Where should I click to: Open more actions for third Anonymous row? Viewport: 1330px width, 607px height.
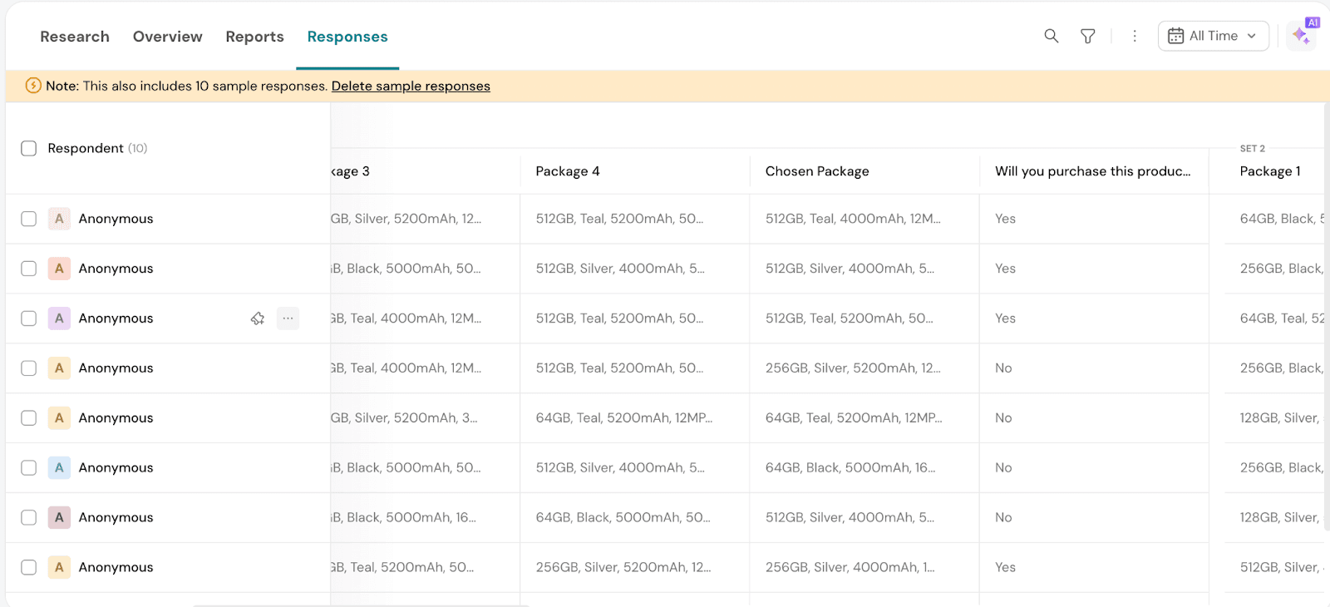[x=288, y=318]
